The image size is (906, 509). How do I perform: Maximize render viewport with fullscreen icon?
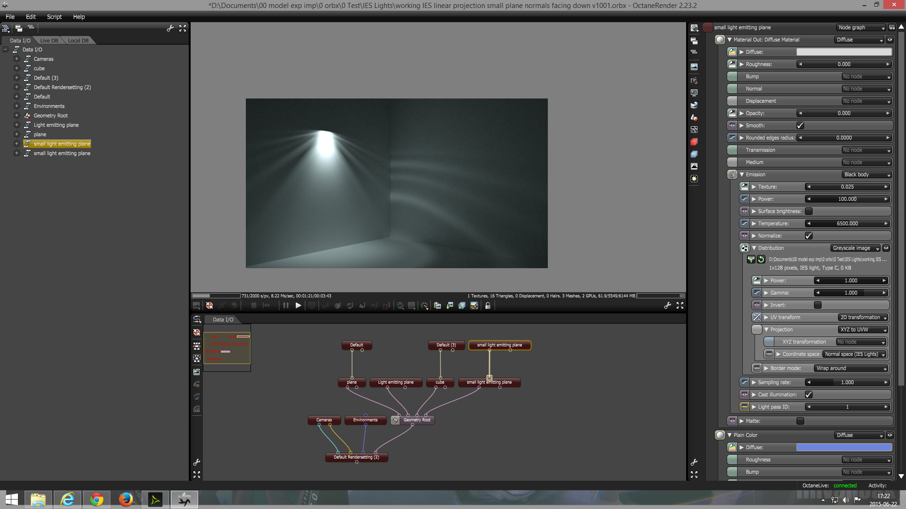click(680, 305)
